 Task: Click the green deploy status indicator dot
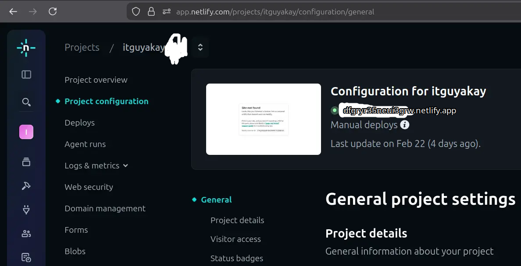pos(334,110)
